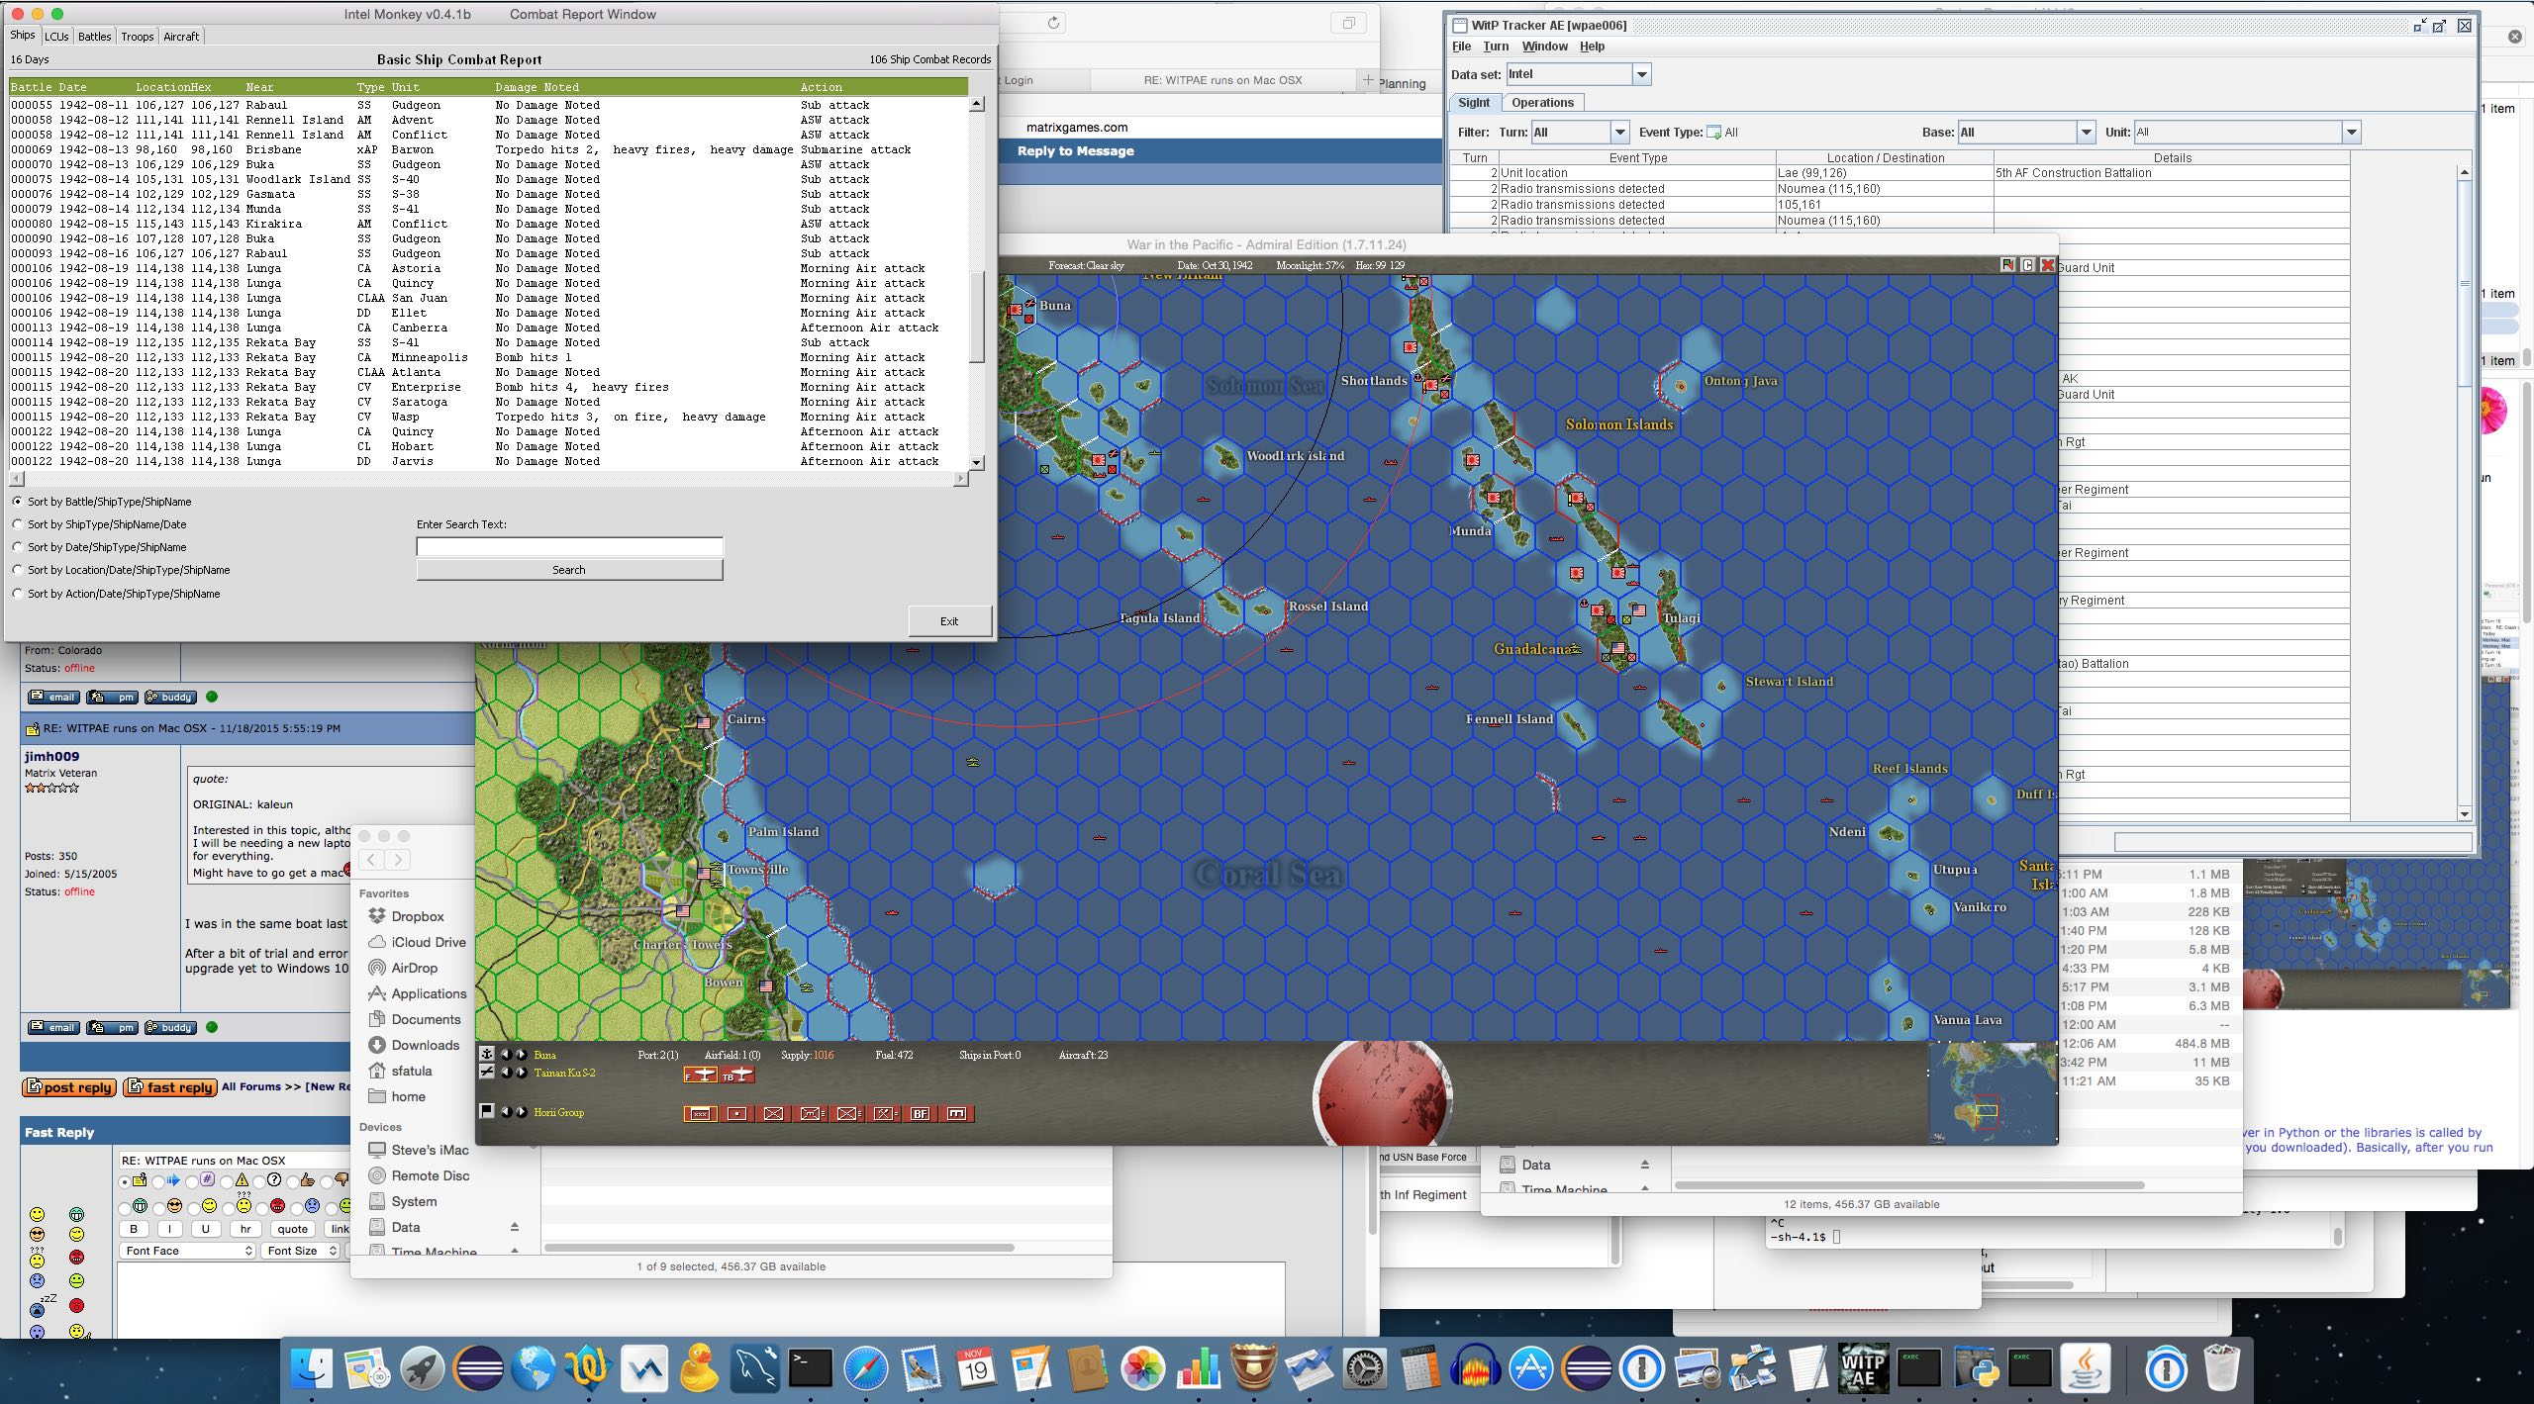The height and width of the screenshot is (1404, 2534).
Task: Insert the thumbs-up message icon radio
Action: tap(292, 1181)
